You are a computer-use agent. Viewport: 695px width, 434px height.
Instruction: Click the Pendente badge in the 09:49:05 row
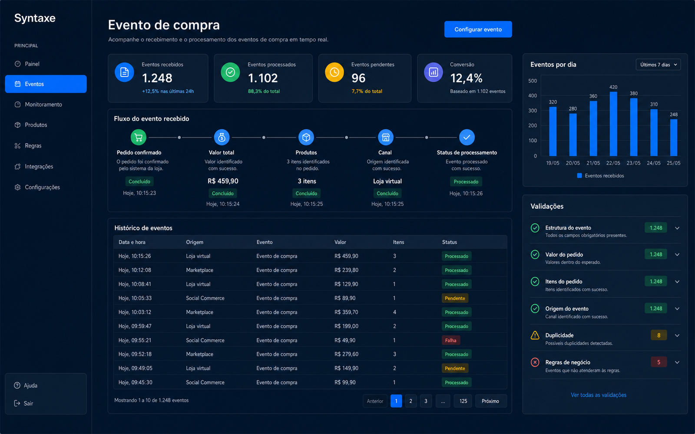(455, 368)
